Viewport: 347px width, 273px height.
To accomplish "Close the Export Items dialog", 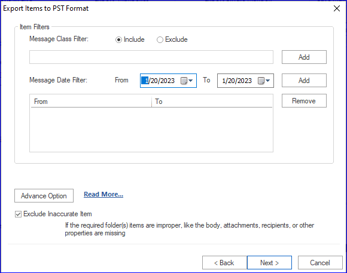I will [x=337, y=8].
